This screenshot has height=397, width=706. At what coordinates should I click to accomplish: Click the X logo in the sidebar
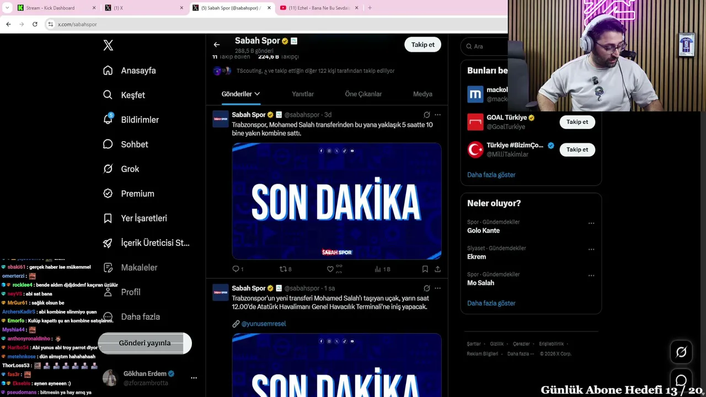coord(108,45)
